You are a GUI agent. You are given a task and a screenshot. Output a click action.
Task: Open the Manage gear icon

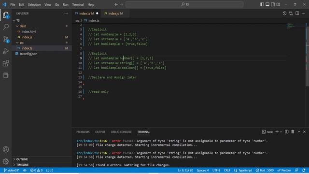(6, 161)
